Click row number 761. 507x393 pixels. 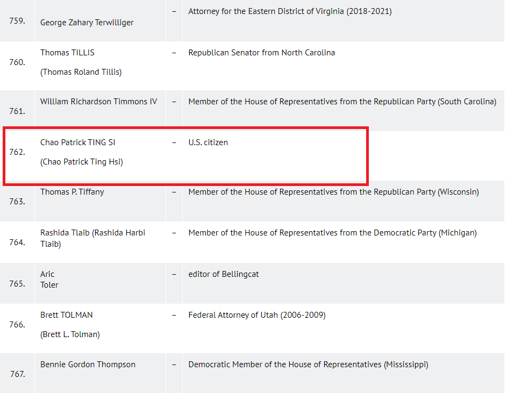pyautogui.click(x=17, y=111)
